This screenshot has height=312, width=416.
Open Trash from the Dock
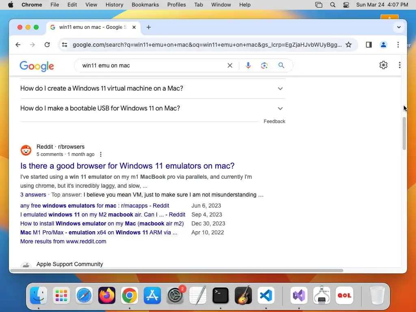click(x=377, y=295)
